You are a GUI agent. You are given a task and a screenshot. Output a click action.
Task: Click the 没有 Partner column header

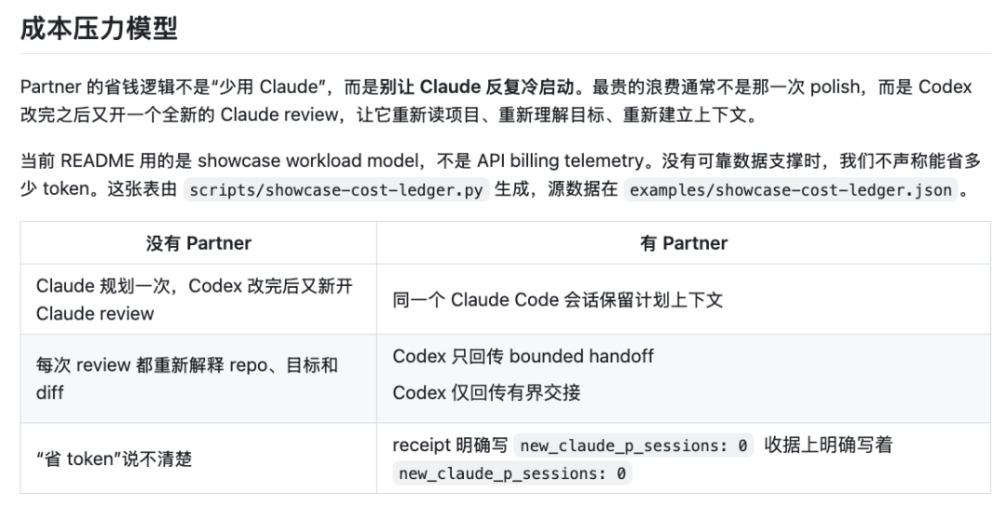click(198, 243)
